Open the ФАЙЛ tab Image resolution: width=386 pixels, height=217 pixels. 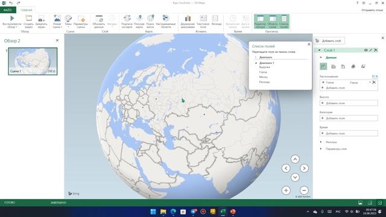pyautogui.click(x=8, y=10)
